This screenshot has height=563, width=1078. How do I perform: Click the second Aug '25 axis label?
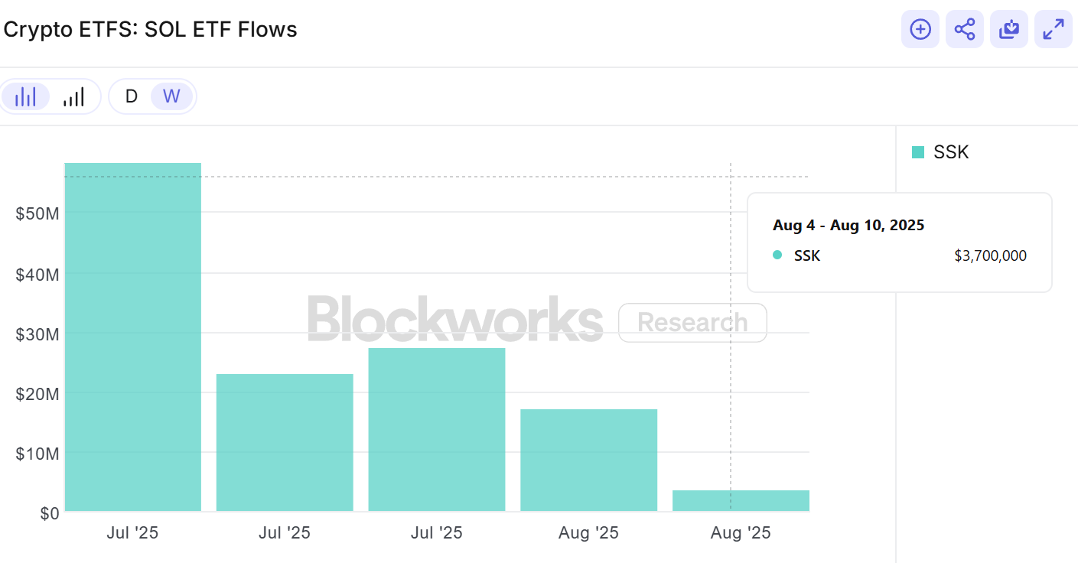pos(740,532)
